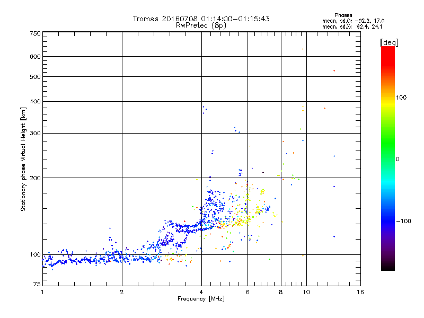This screenshot has width=424, height=318.
Task: Click the 'mean, sd,O: -92.2, 17.0' statistic line
Action: (353, 21)
